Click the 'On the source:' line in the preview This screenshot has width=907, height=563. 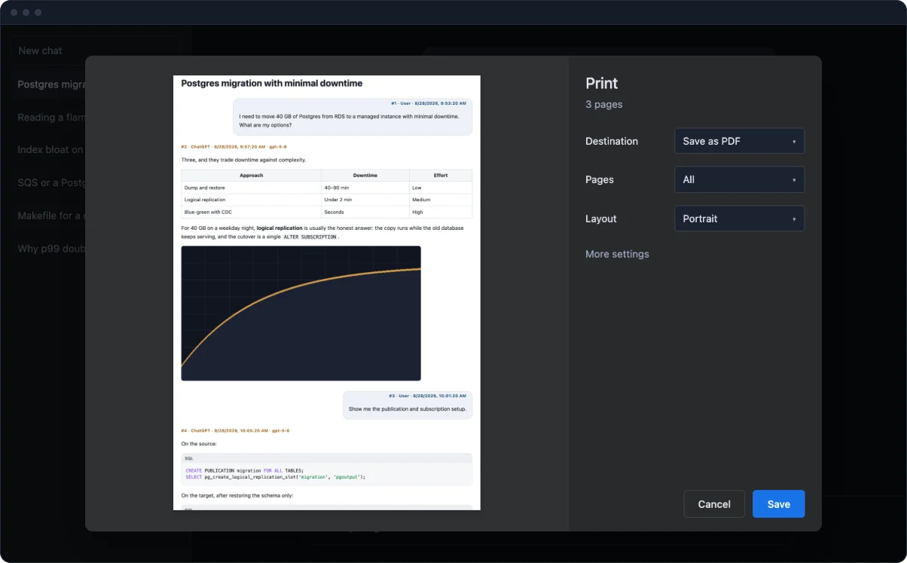click(x=199, y=444)
